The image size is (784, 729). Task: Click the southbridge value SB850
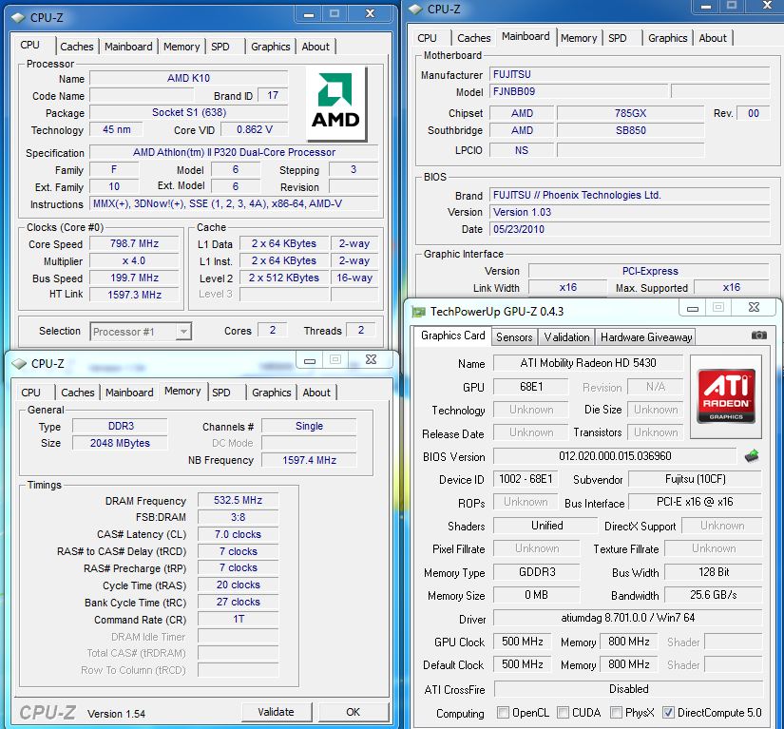[630, 130]
